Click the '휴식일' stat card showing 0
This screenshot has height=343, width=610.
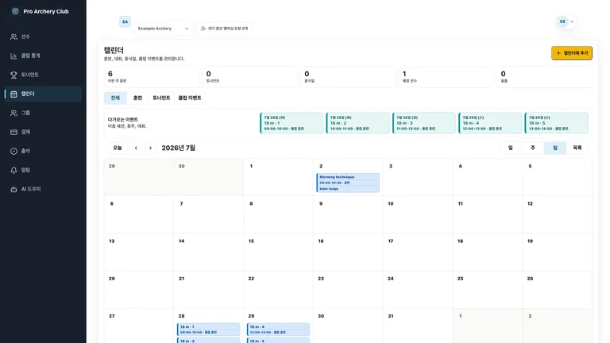[x=348, y=77]
